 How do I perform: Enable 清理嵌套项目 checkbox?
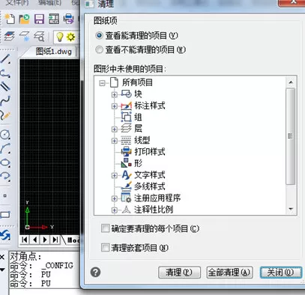(x=105, y=248)
